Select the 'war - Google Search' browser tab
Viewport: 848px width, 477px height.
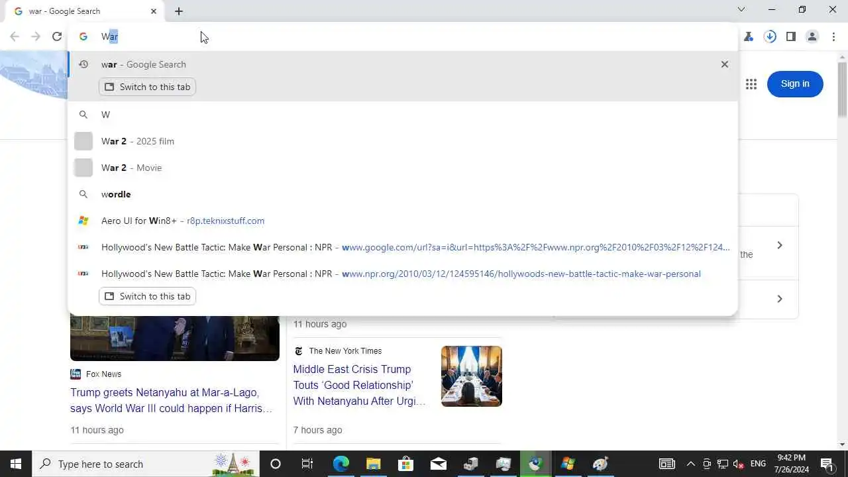(x=85, y=11)
